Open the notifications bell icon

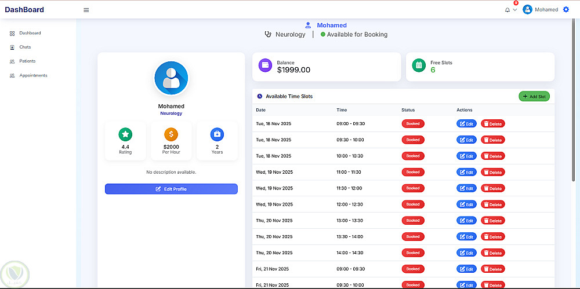(x=507, y=10)
